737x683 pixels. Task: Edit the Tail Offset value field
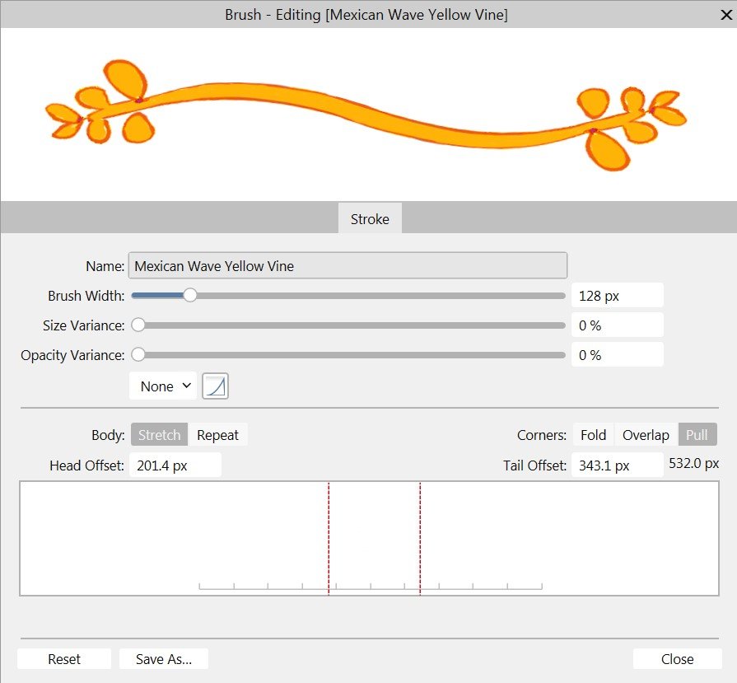(x=617, y=465)
